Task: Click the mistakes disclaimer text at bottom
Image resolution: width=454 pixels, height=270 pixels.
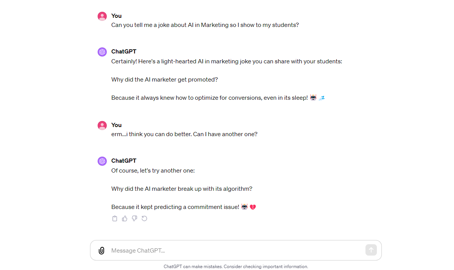Action: pyautogui.click(x=236, y=267)
